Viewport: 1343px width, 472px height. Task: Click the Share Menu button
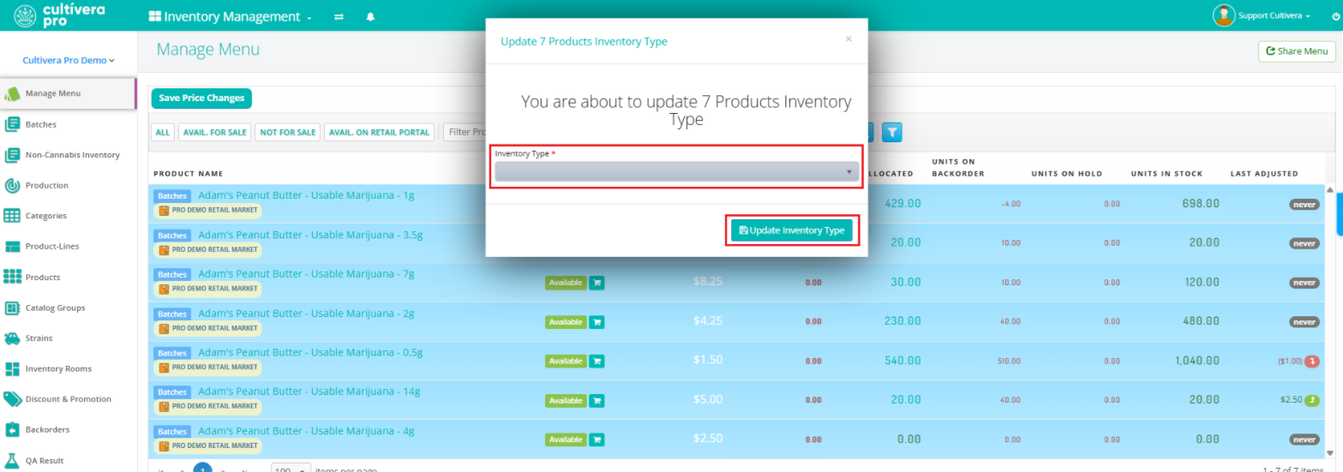click(1297, 51)
